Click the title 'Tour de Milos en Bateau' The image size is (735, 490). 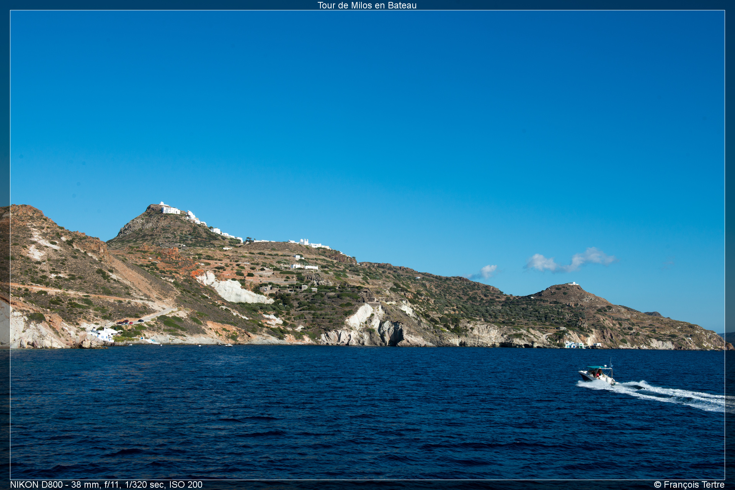tap(367, 5)
